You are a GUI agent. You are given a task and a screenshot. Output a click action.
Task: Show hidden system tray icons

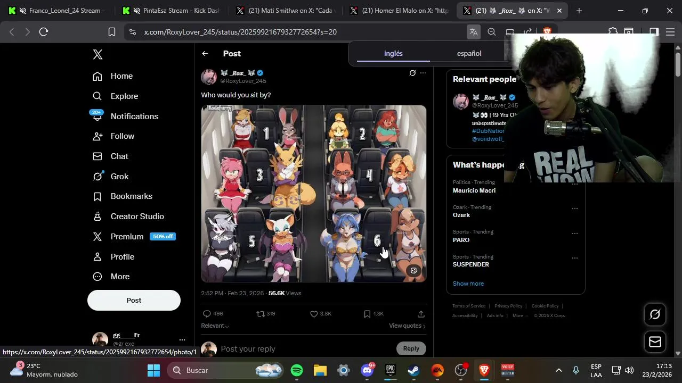[558, 370]
